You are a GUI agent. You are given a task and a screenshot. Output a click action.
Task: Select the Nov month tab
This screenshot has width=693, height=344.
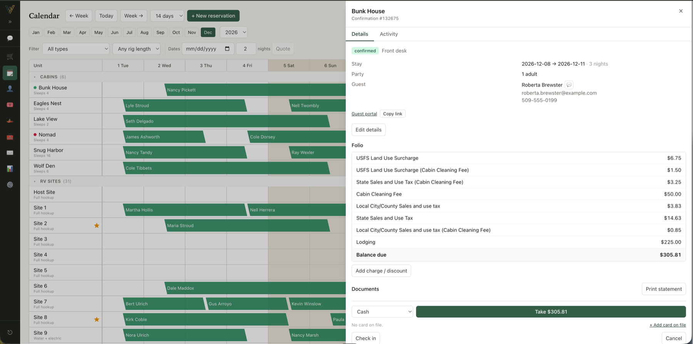pyautogui.click(x=192, y=32)
